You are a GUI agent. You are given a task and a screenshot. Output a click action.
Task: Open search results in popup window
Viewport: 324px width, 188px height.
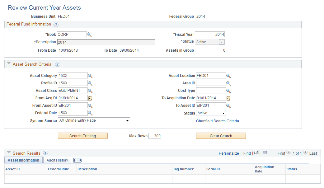point(256,153)
